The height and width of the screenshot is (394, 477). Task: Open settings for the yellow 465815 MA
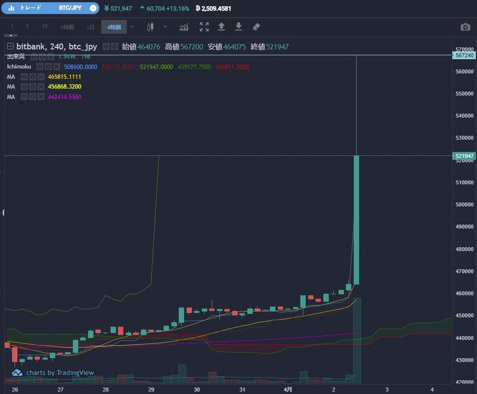33,77
